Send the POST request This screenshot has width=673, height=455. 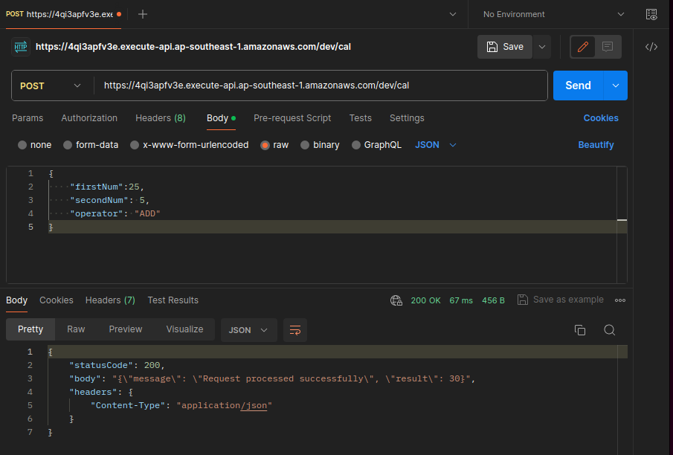(578, 85)
